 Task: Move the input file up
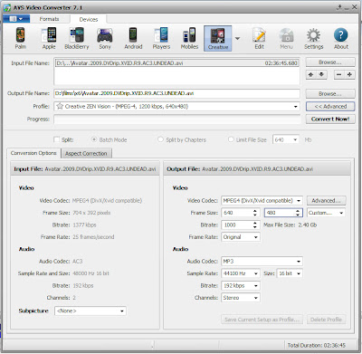[310, 74]
